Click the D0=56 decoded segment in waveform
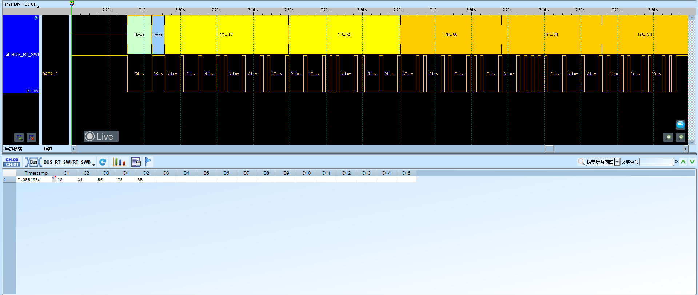Image resolution: width=698 pixels, height=295 pixels. [451, 35]
